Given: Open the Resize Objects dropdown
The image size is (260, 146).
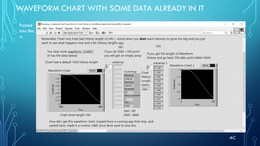Looking at the screenshot, I should 104,33.
